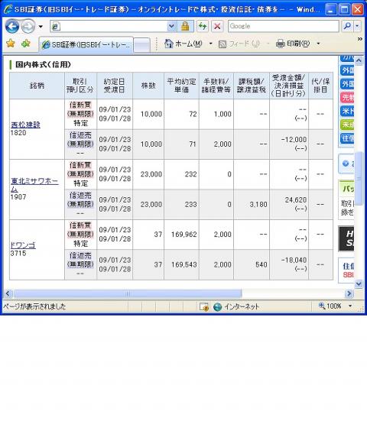Click the green 未成 sidebar button

click(347, 125)
